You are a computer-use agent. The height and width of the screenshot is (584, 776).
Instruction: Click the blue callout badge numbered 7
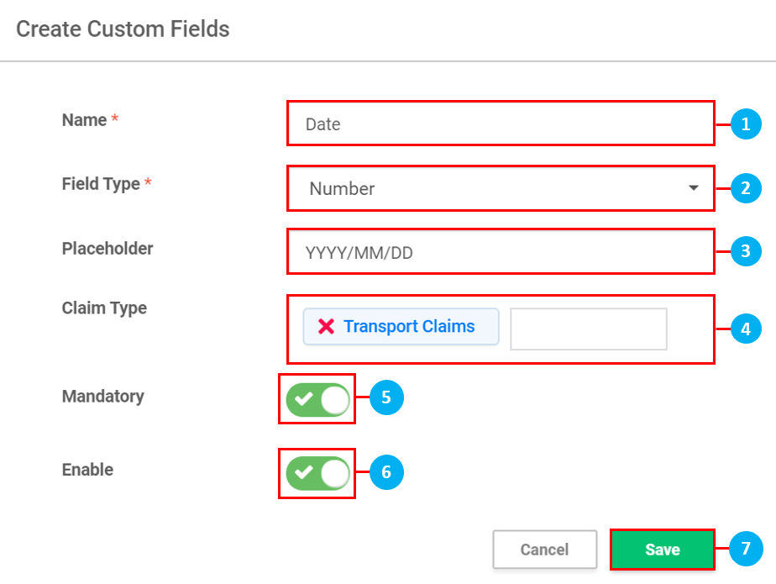click(746, 550)
